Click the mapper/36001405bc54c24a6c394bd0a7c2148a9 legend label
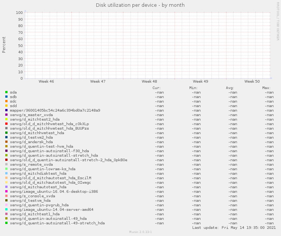Image resolution: width=281 pixels, height=236 pixels. [x=55, y=110]
